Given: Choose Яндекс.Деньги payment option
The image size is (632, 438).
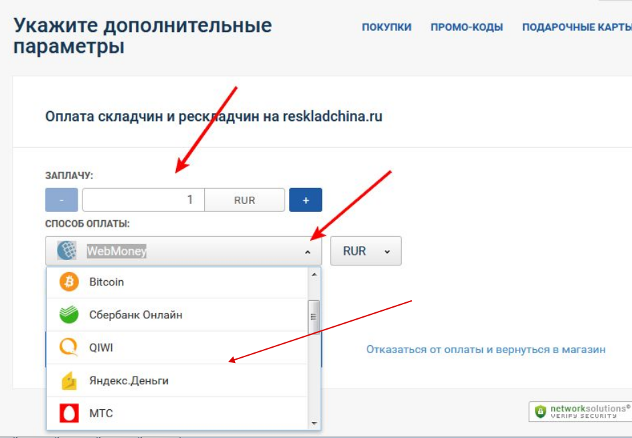Looking at the screenshot, I should (129, 380).
